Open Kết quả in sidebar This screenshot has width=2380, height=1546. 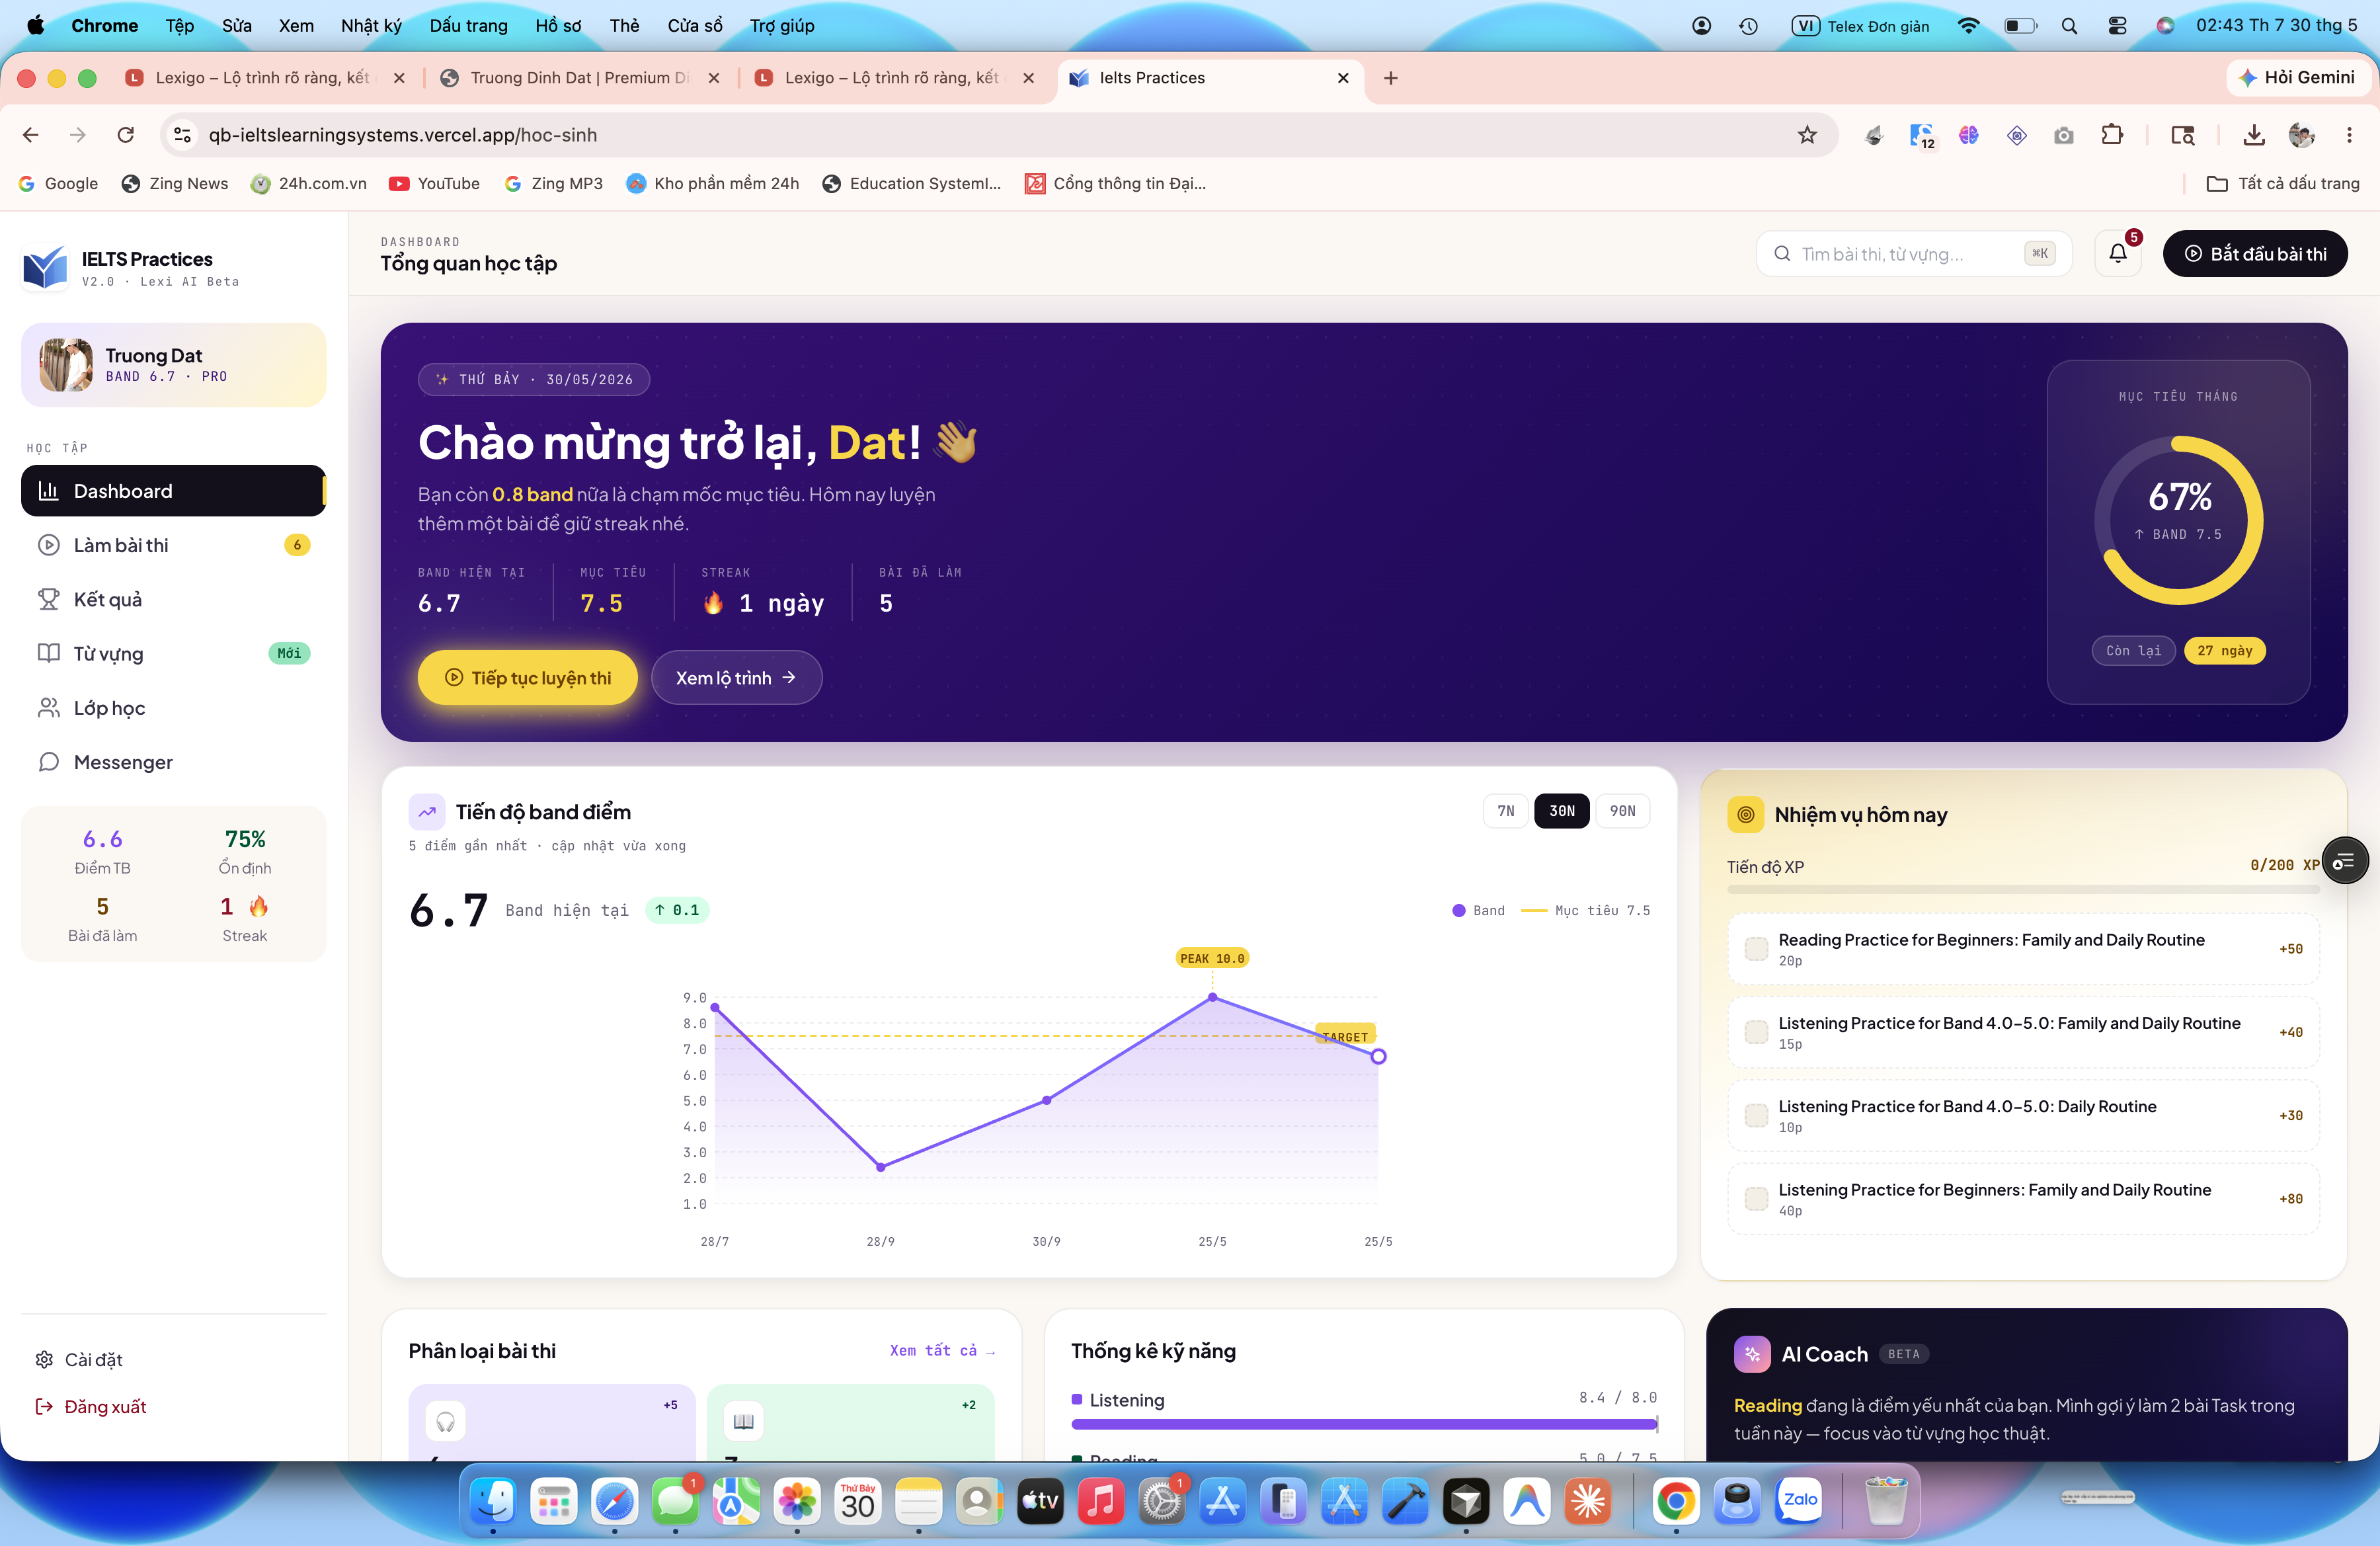pos(174,599)
